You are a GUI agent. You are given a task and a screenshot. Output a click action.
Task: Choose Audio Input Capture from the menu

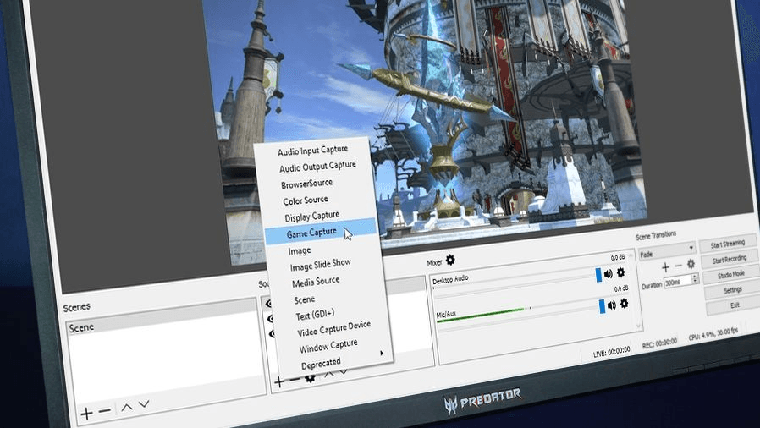coord(312,151)
